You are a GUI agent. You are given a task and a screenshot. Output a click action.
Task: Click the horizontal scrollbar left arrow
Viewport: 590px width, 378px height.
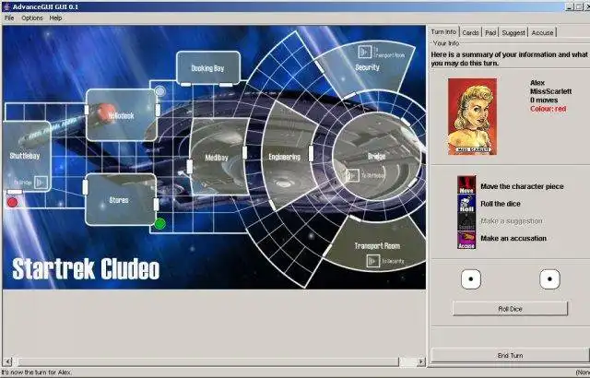tap(7, 361)
